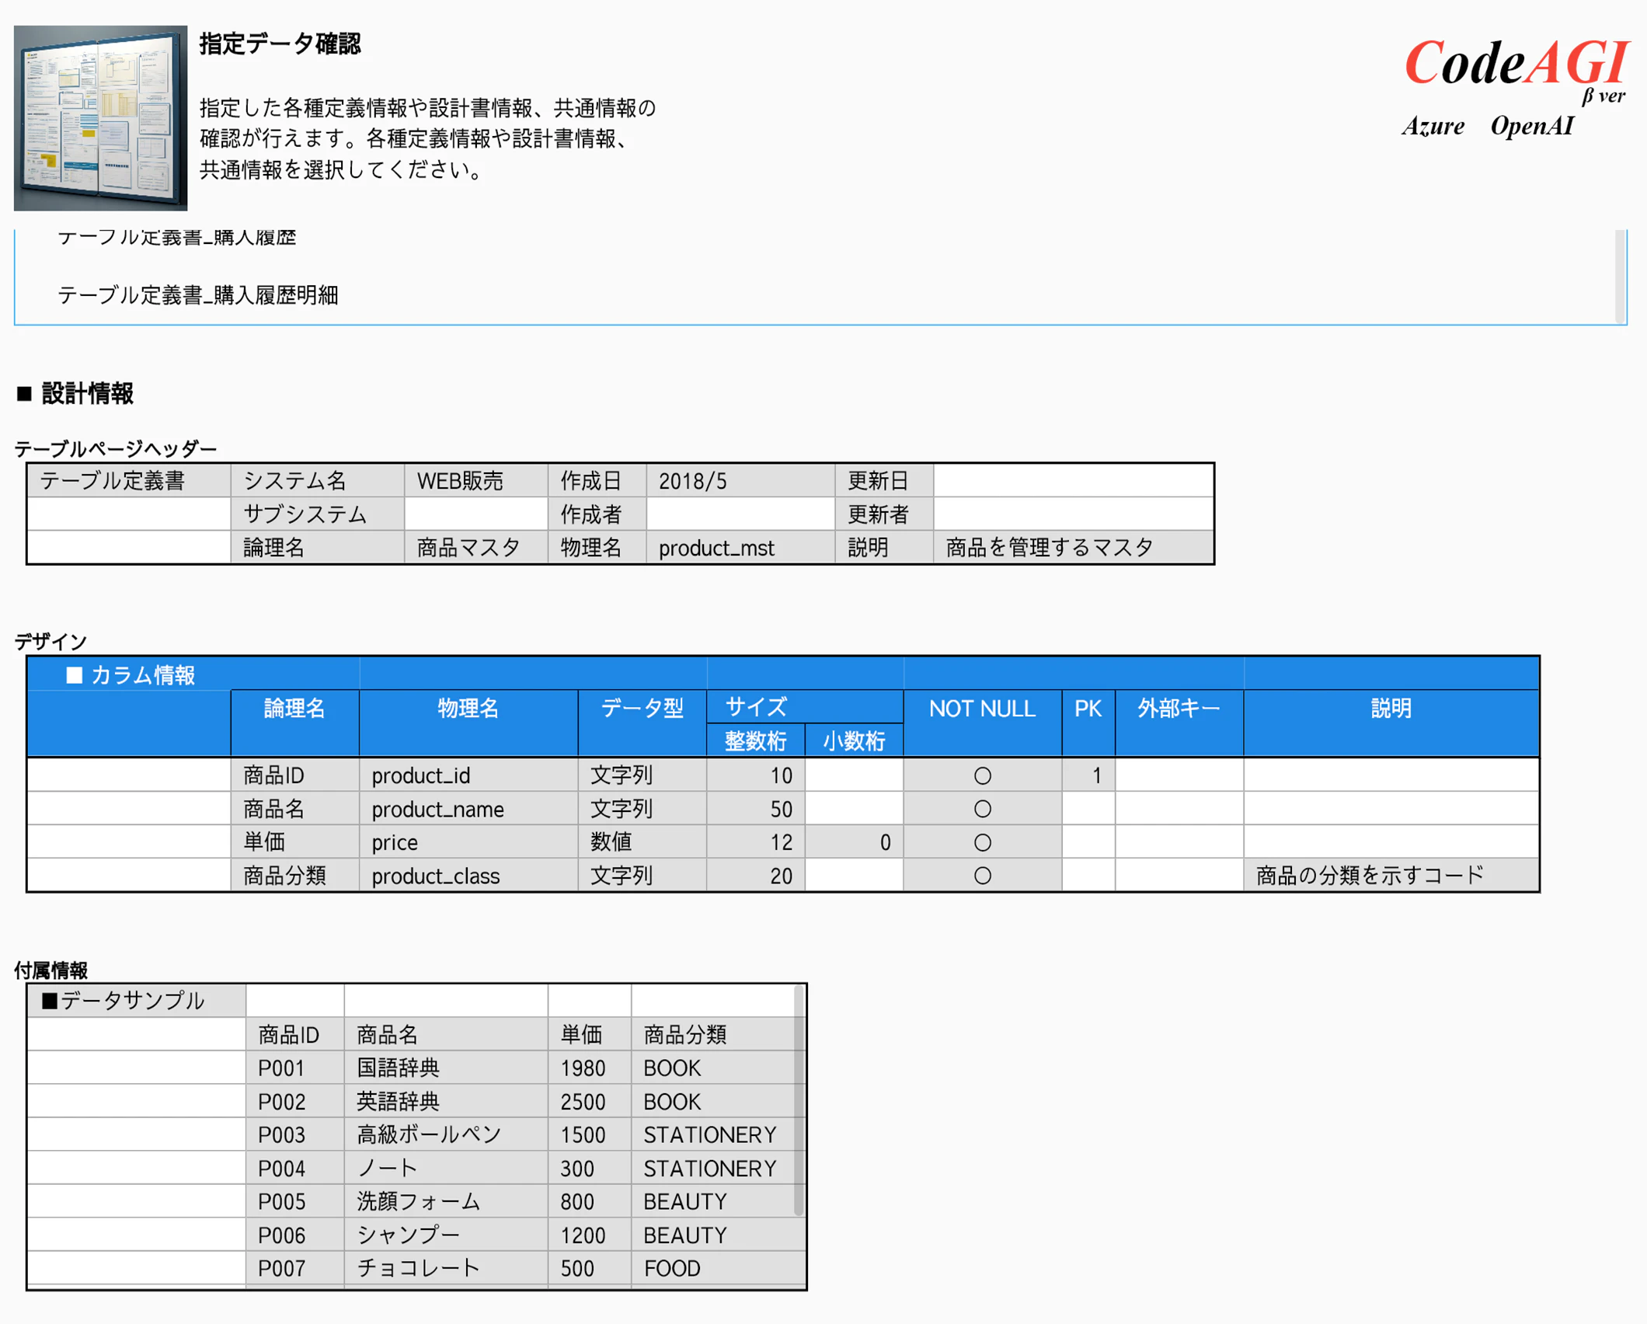Click the 外部キー column header
This screenshot has width=1647, height=1324.
1179,723
